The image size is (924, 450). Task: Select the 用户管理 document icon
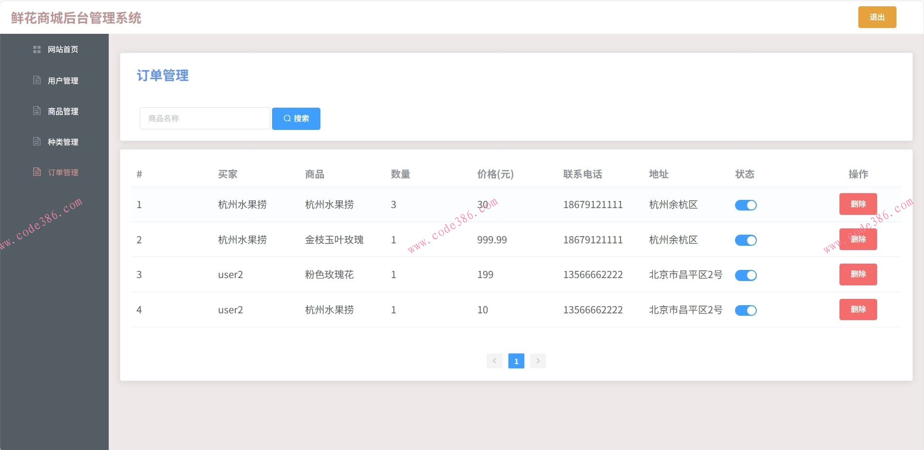[37, 80]
